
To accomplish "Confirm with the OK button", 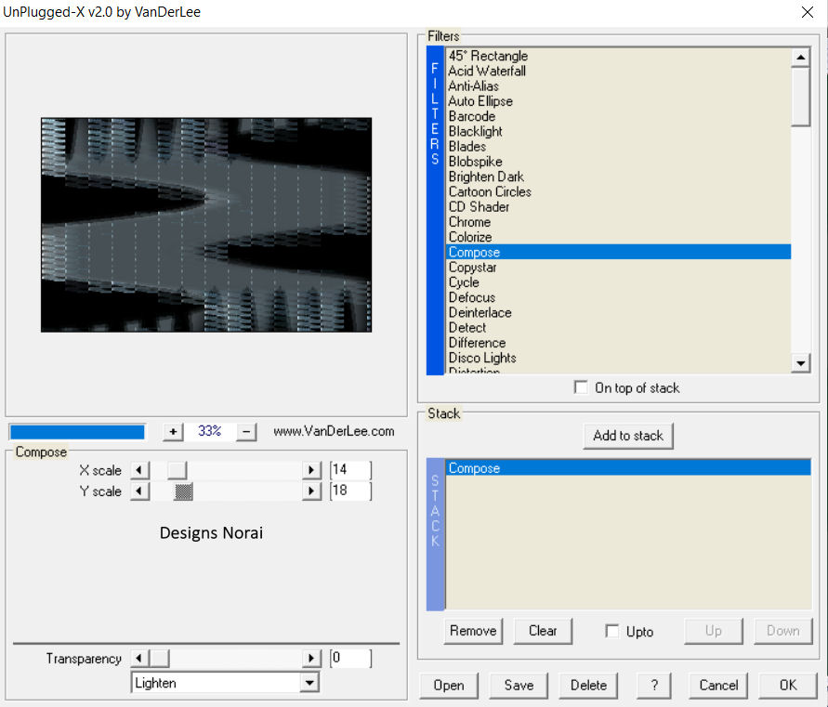I will (788, 686).
